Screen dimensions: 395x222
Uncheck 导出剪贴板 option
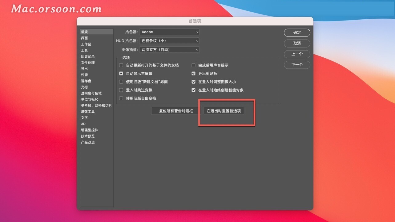pos(193,74)
